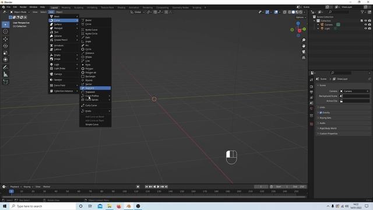This screenshot has height=210, width=373.
Task: Open the Object Mode dropdown
Action: click(x=20, y=12)
